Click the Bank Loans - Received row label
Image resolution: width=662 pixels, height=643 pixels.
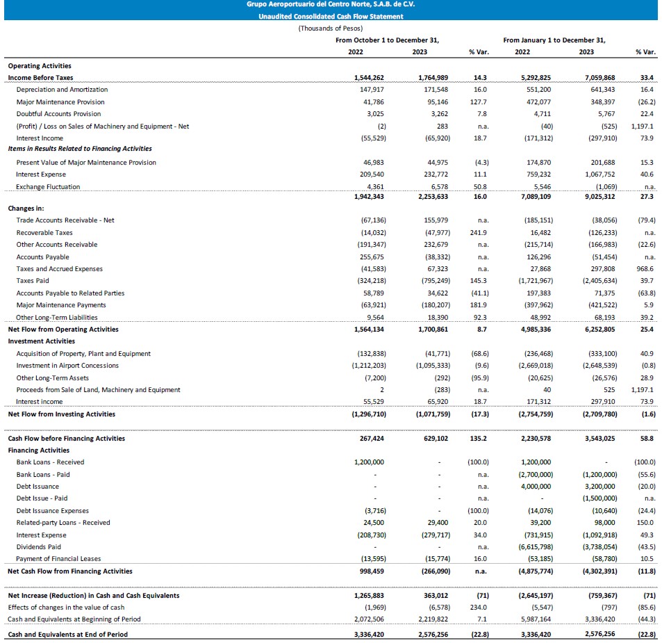(50, 462)
